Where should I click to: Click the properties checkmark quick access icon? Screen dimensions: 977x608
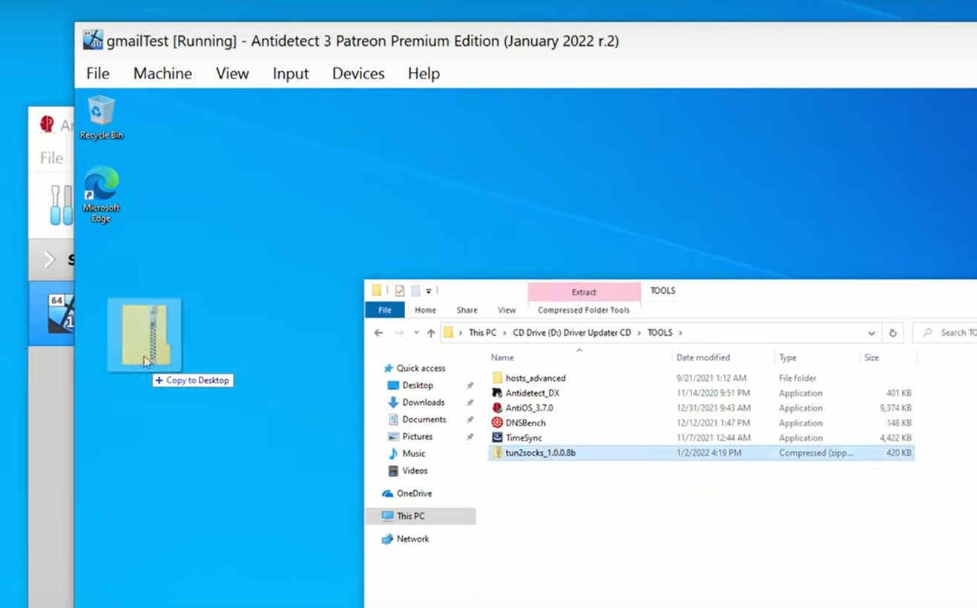(399, 291)
